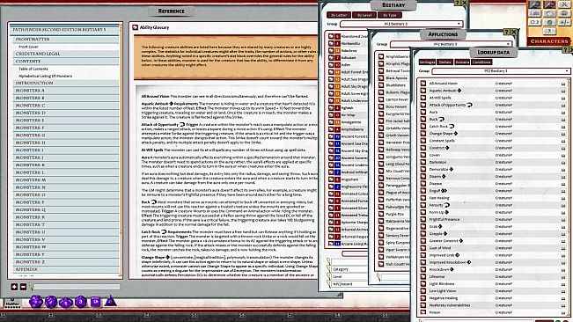Screen dimensions: 573x322
Task: Select 'Change Shape' in Lookup Data list
Action: pos(441,134)
